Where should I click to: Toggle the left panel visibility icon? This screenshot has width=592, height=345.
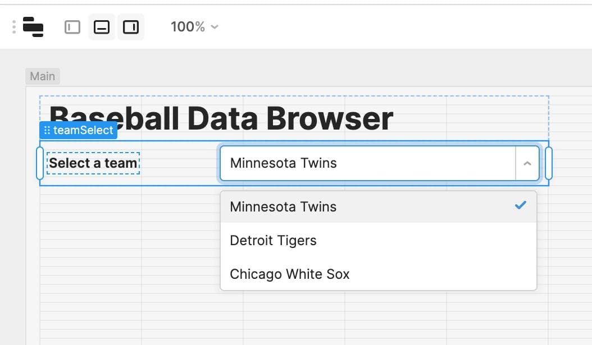coord(72,26)
